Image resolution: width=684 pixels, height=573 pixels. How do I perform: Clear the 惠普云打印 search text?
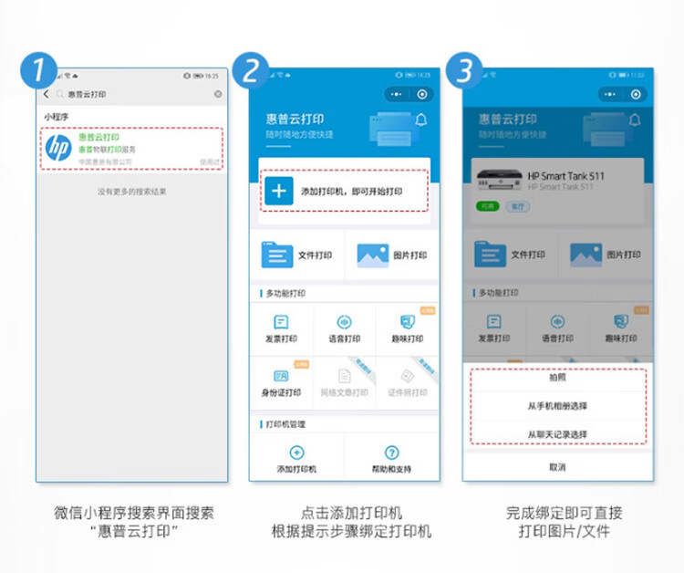(x=218, y=94)
